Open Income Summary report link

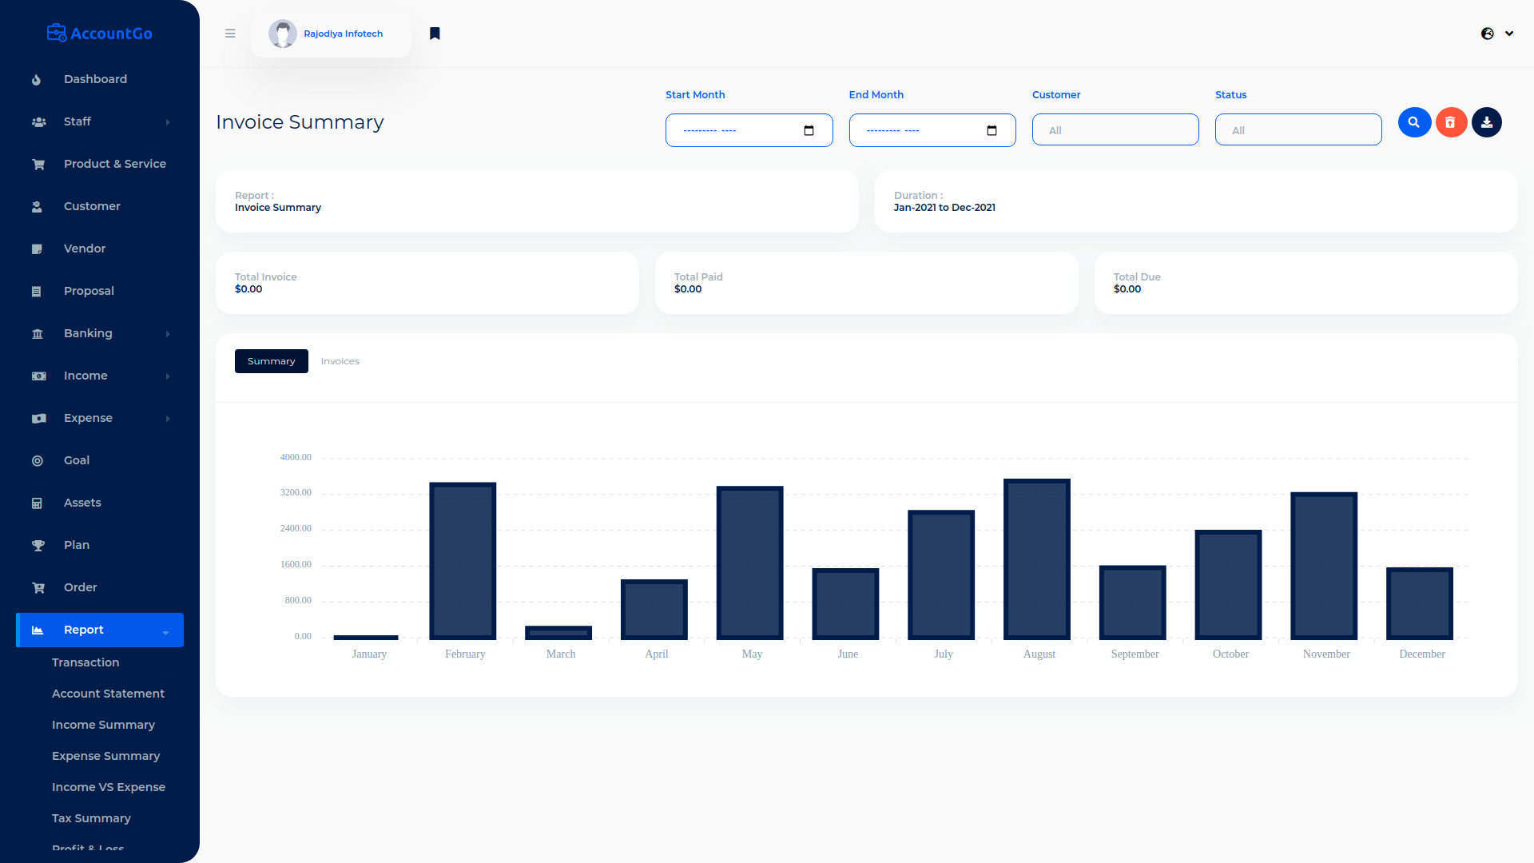pos(103,725)
